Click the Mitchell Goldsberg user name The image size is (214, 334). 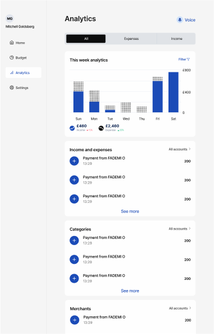tap(20, 27)
